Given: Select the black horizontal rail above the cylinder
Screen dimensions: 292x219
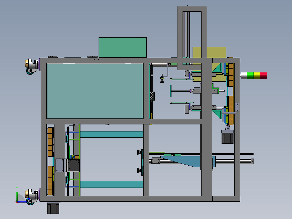Looking at the screenshot, I should pos(201,154).
